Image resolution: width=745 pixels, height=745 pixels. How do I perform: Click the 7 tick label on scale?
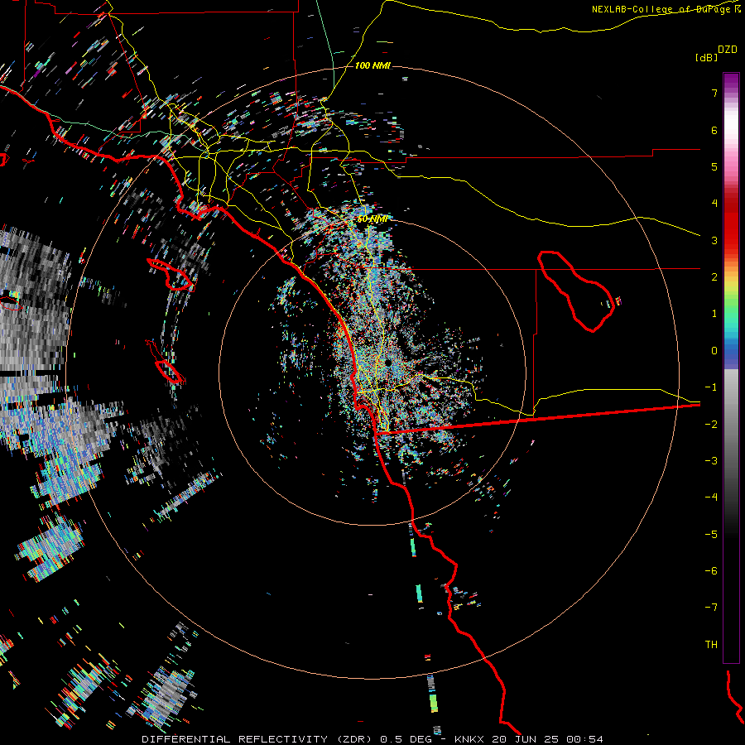click(714, 93)
